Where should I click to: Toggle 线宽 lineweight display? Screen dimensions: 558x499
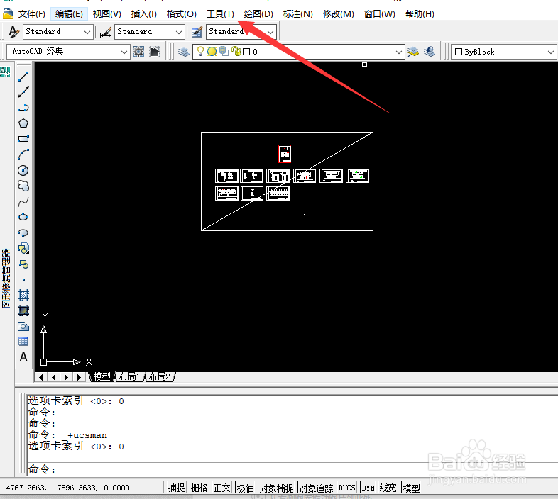coord(388,488)
